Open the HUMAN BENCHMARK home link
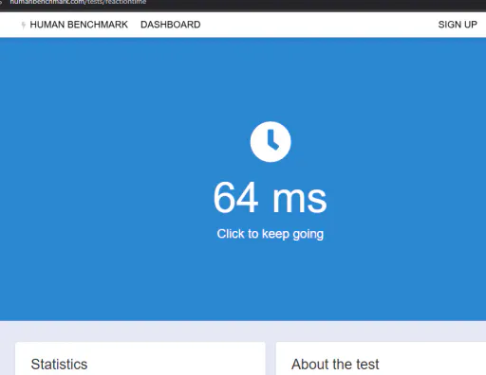Viewport: 486px width, 375px height. click(79, 25)
